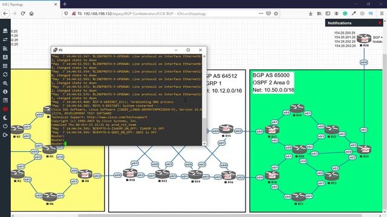This screenshot has height=217, width=387.
Task: Open the zoom magnifier in the sidebar
Action: tap(5, 83)
